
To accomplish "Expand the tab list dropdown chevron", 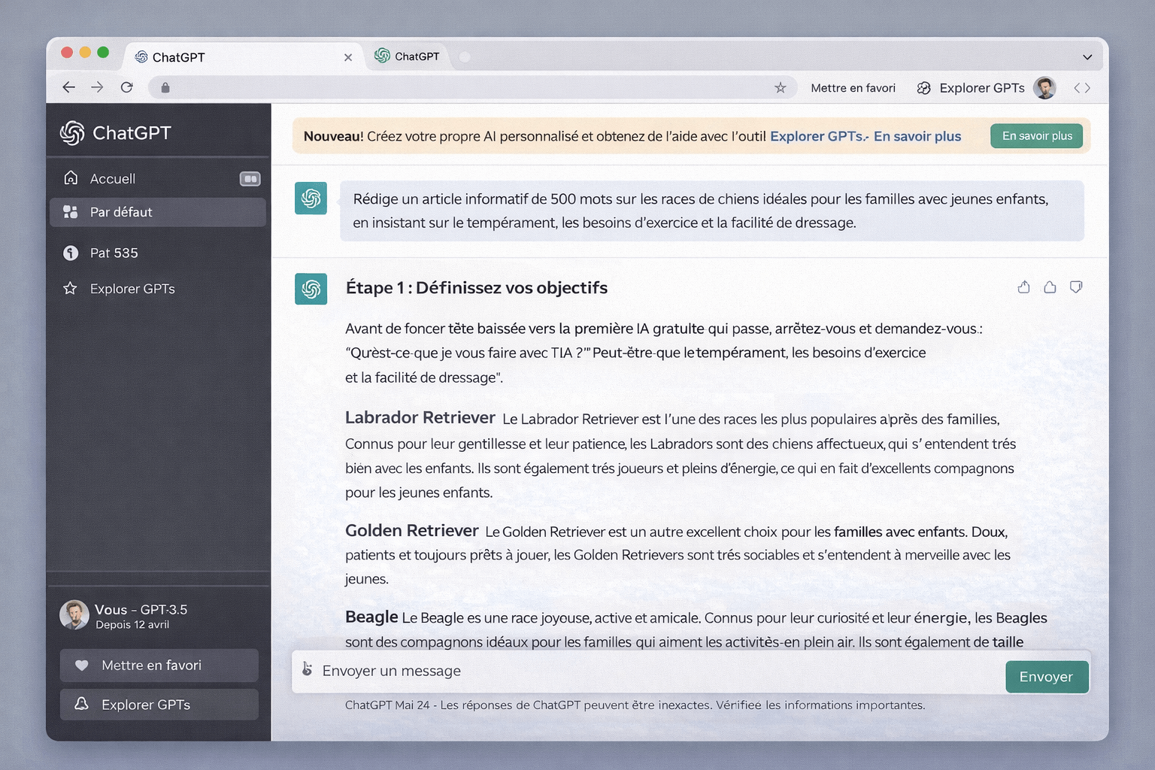I will tap(1087, 57).
